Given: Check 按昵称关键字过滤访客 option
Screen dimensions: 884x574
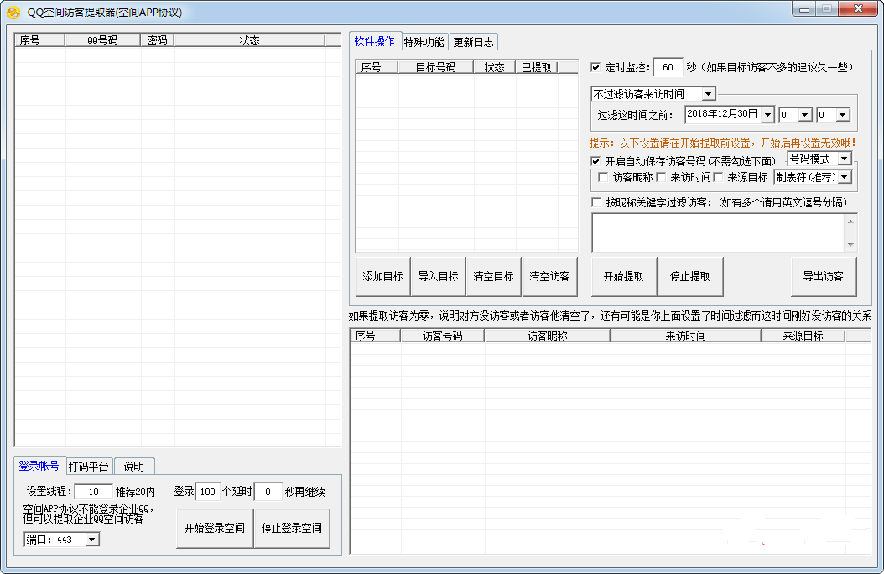Looking at the screenshot, I should [x=596, y=202].
